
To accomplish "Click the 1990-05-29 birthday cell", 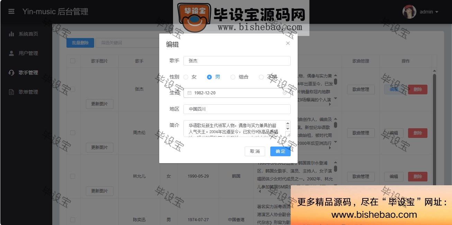I will click(x=198, y=176).
